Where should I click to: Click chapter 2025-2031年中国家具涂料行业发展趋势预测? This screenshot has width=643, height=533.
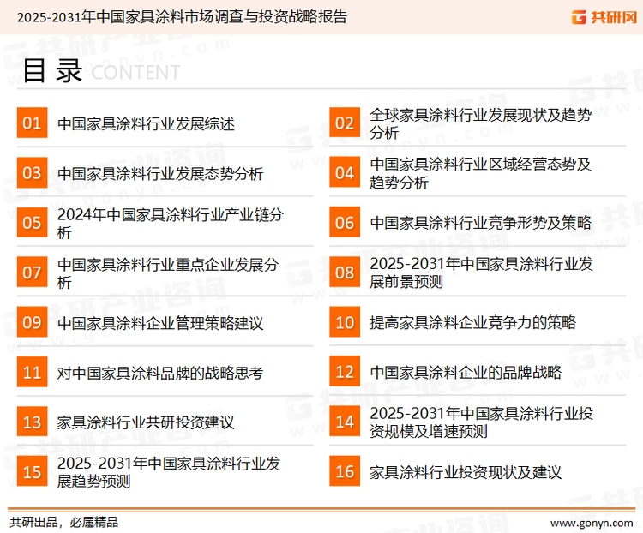pos(169,472)
